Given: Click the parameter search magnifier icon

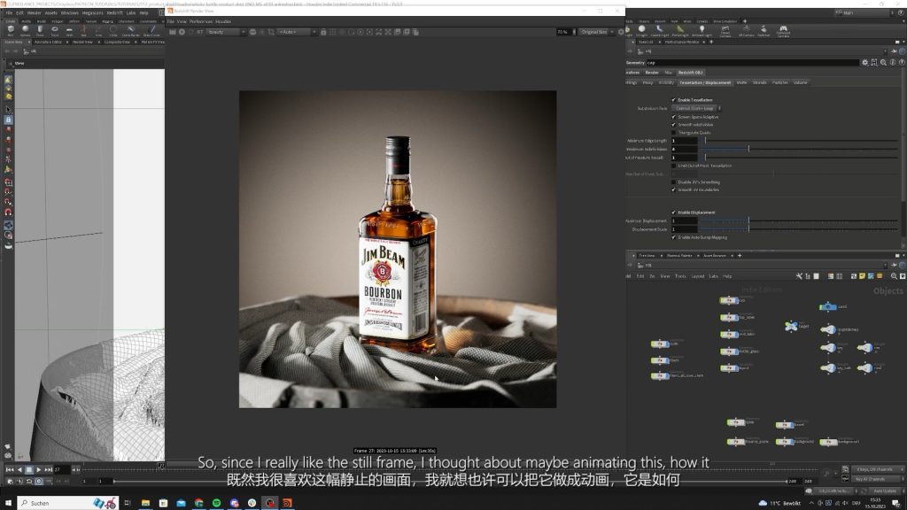Looking at the screenshot, I should [x=883, y=63].
